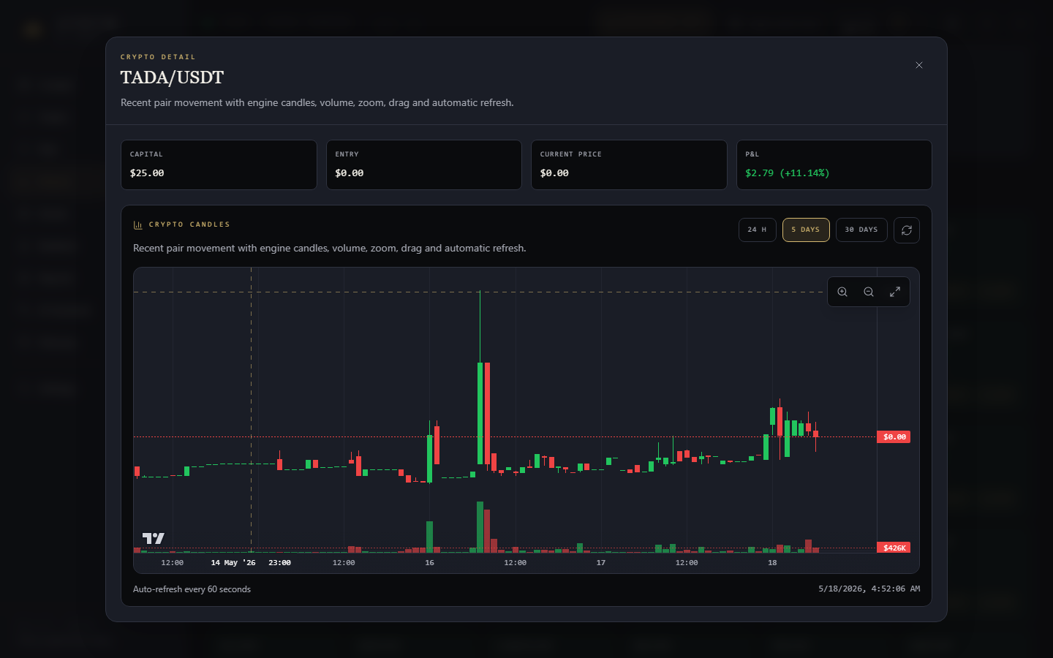Click the 18 date axis label
The width and height of the screenshot is (1053, 658).
tap(772, 563)
